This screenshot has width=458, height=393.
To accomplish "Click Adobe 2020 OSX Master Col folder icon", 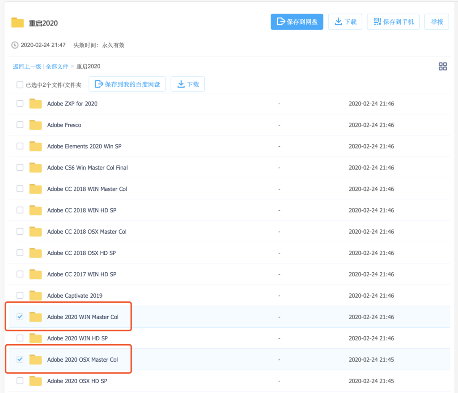I will click(35, 359).
